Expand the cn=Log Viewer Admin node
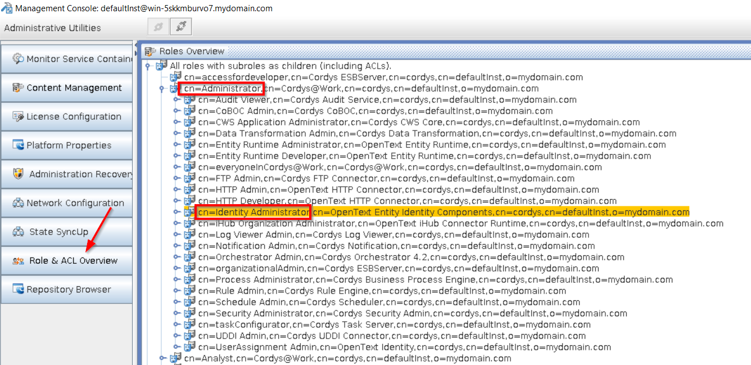This screenshot has height=365, width=751. pos(177,235)
